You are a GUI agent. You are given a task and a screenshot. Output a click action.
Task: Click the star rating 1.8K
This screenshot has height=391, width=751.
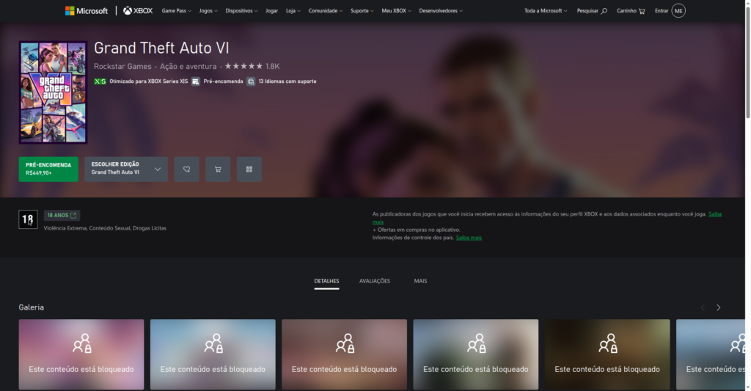(x=252, y=66)
